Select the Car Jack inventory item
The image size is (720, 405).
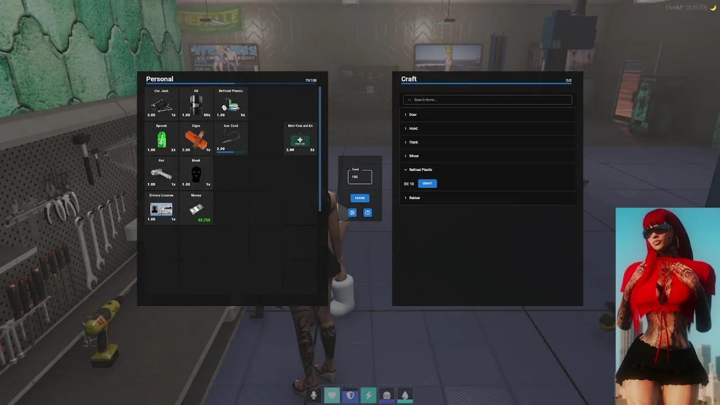(161, 103)
